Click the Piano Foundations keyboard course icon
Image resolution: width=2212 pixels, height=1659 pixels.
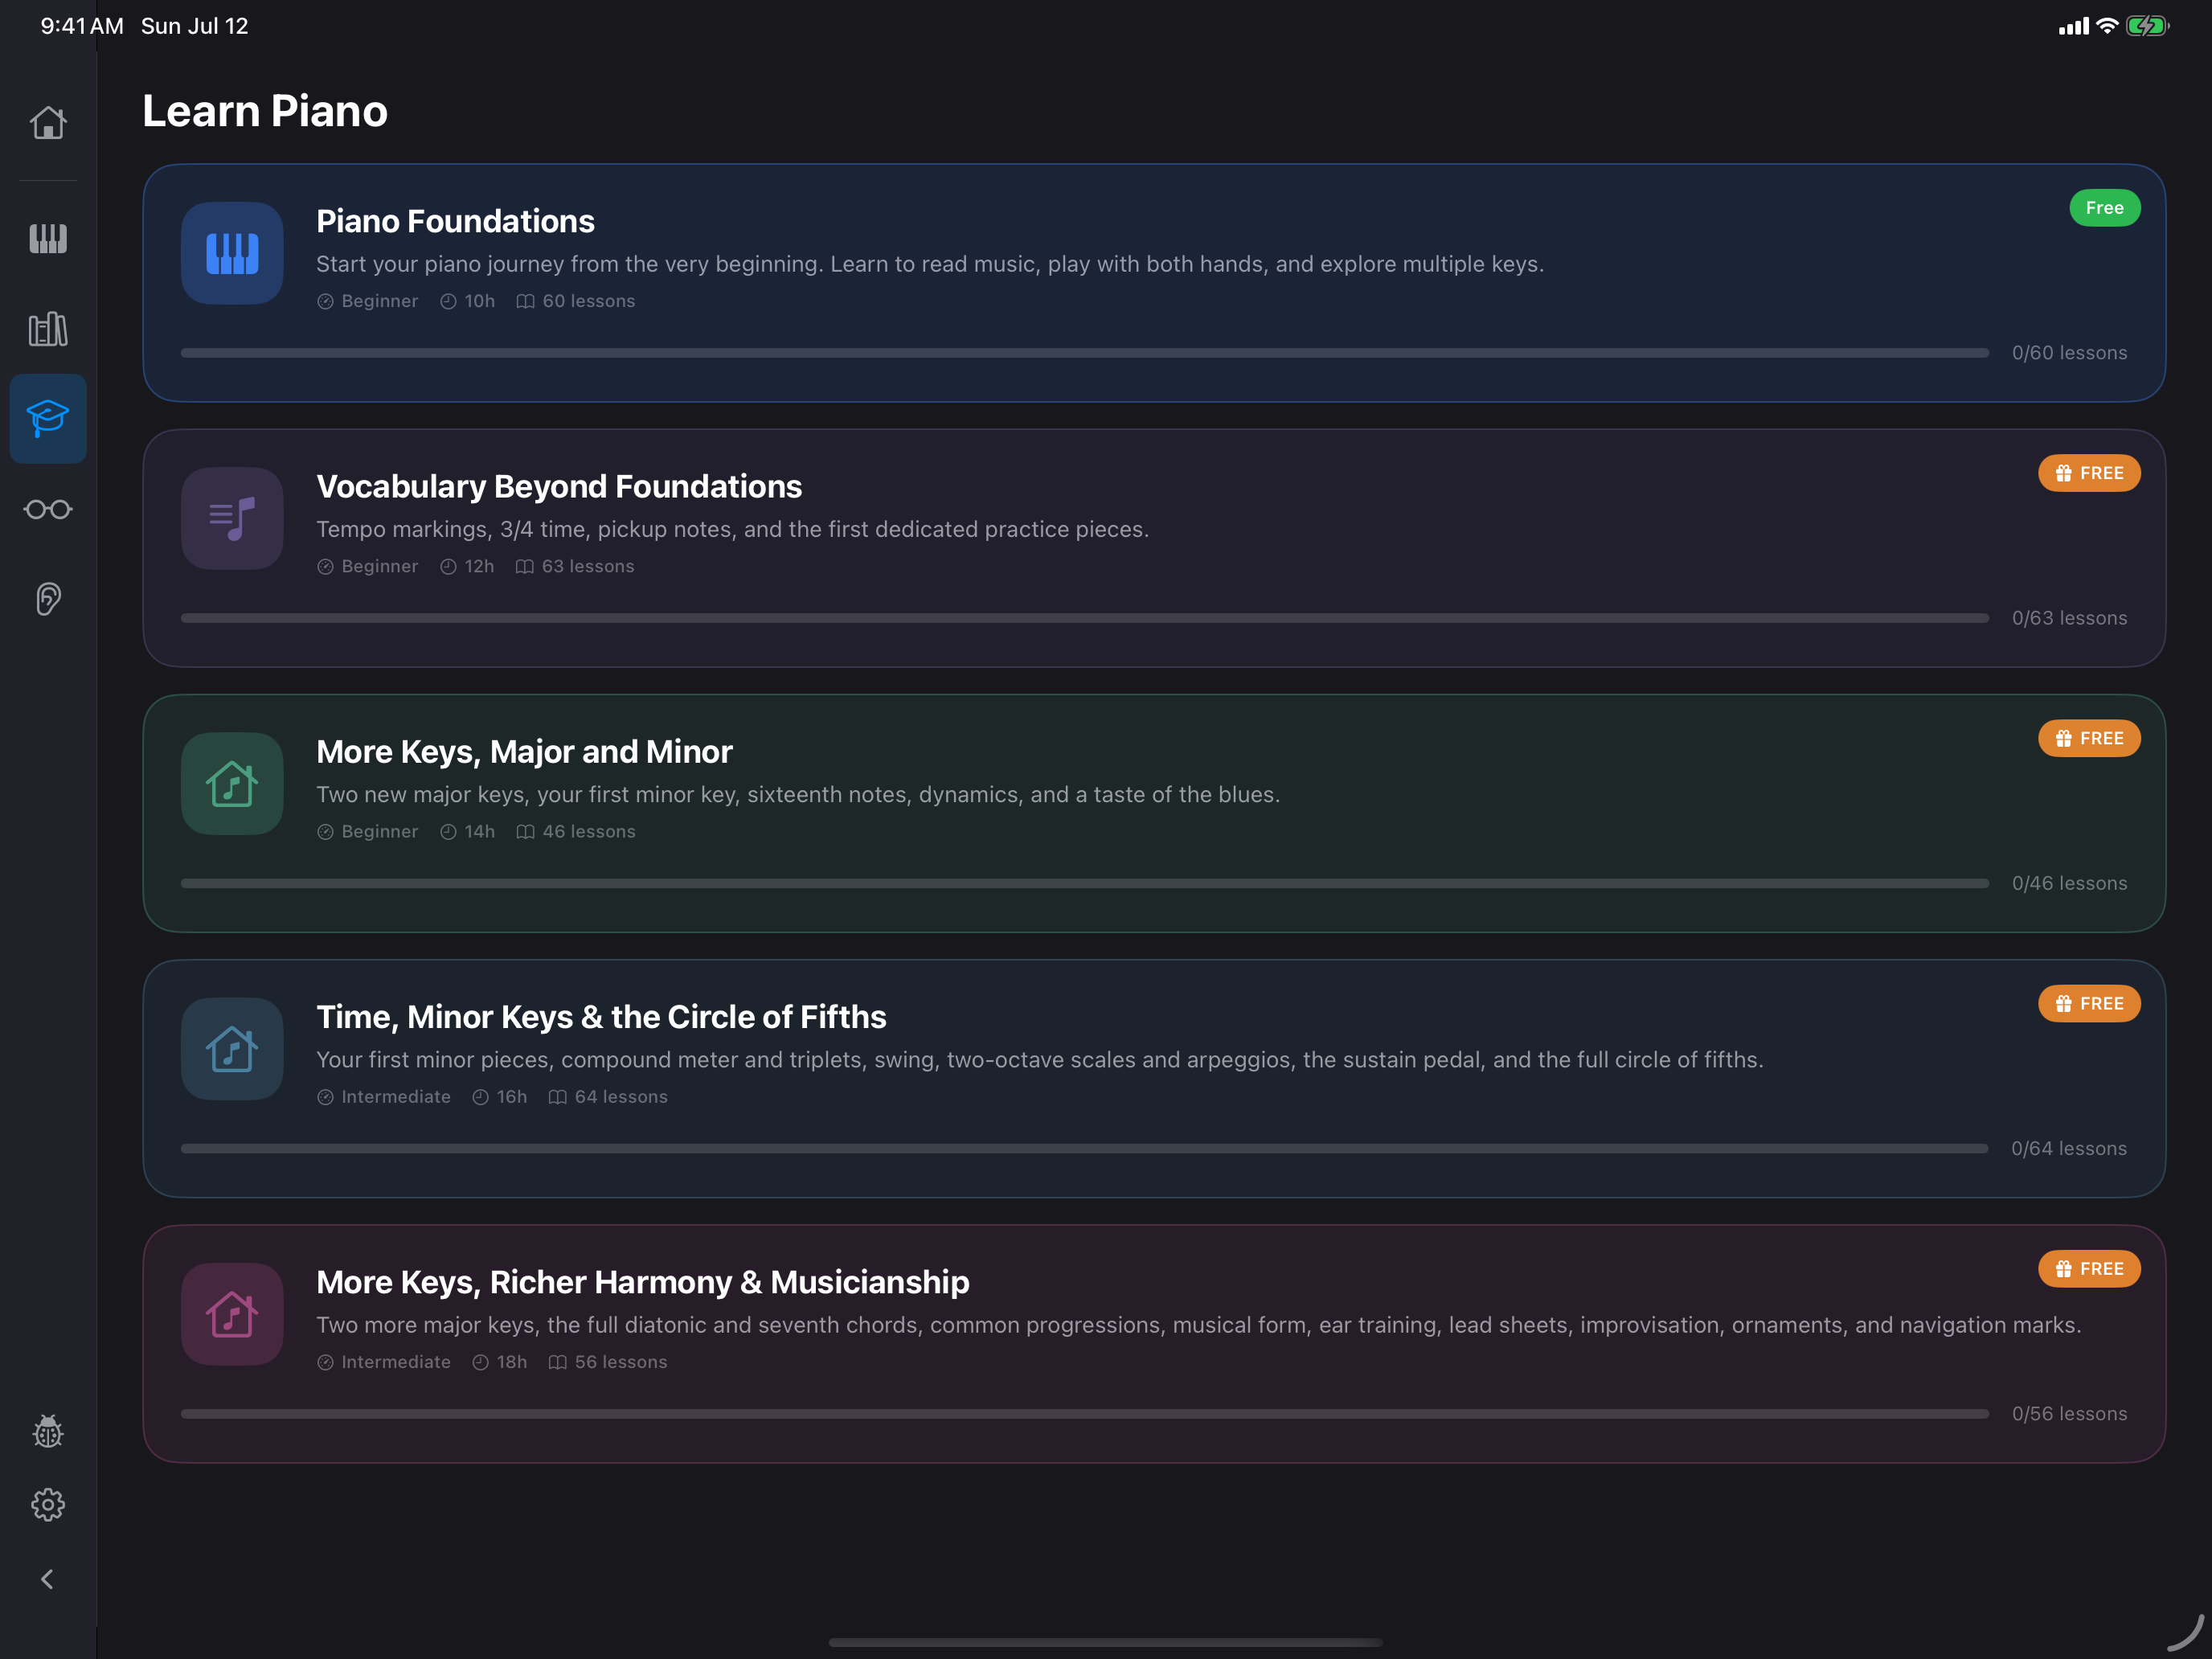(232, 253)
